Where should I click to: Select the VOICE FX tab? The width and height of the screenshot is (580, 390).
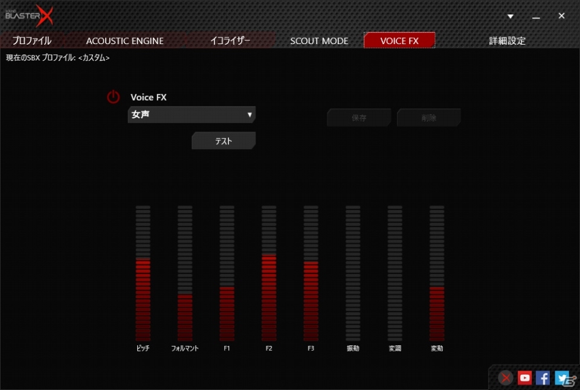(x=399, y=40)
